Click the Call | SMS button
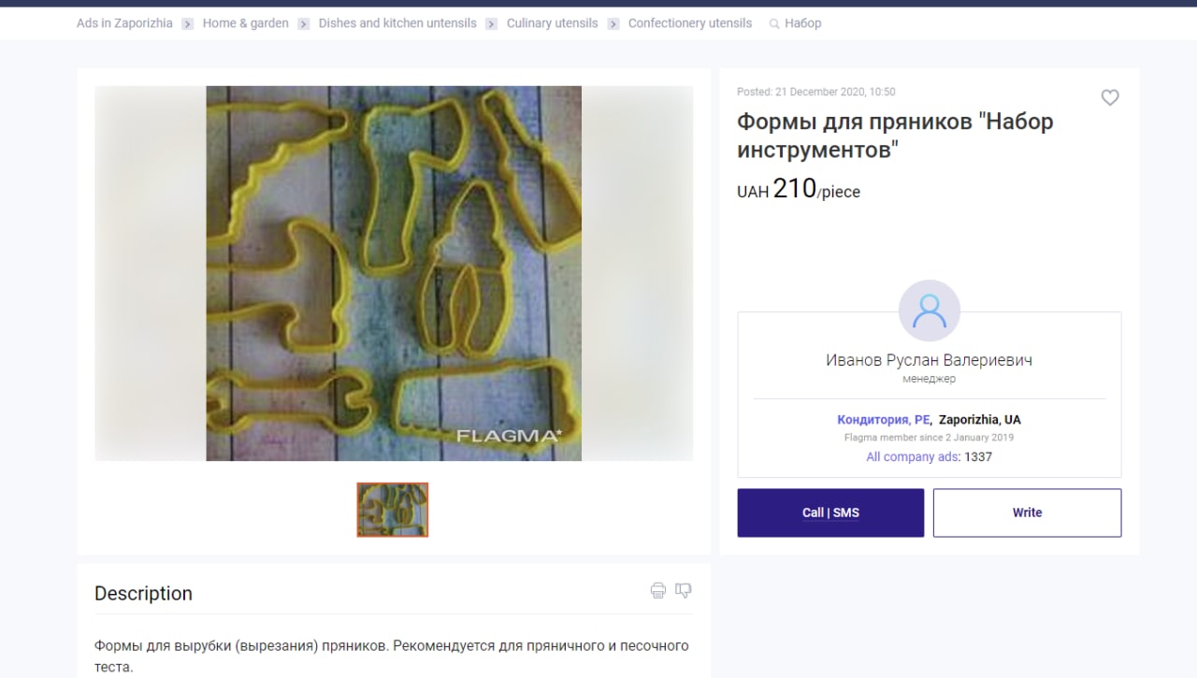This screenshot has width=1197, height=678. 830,512
